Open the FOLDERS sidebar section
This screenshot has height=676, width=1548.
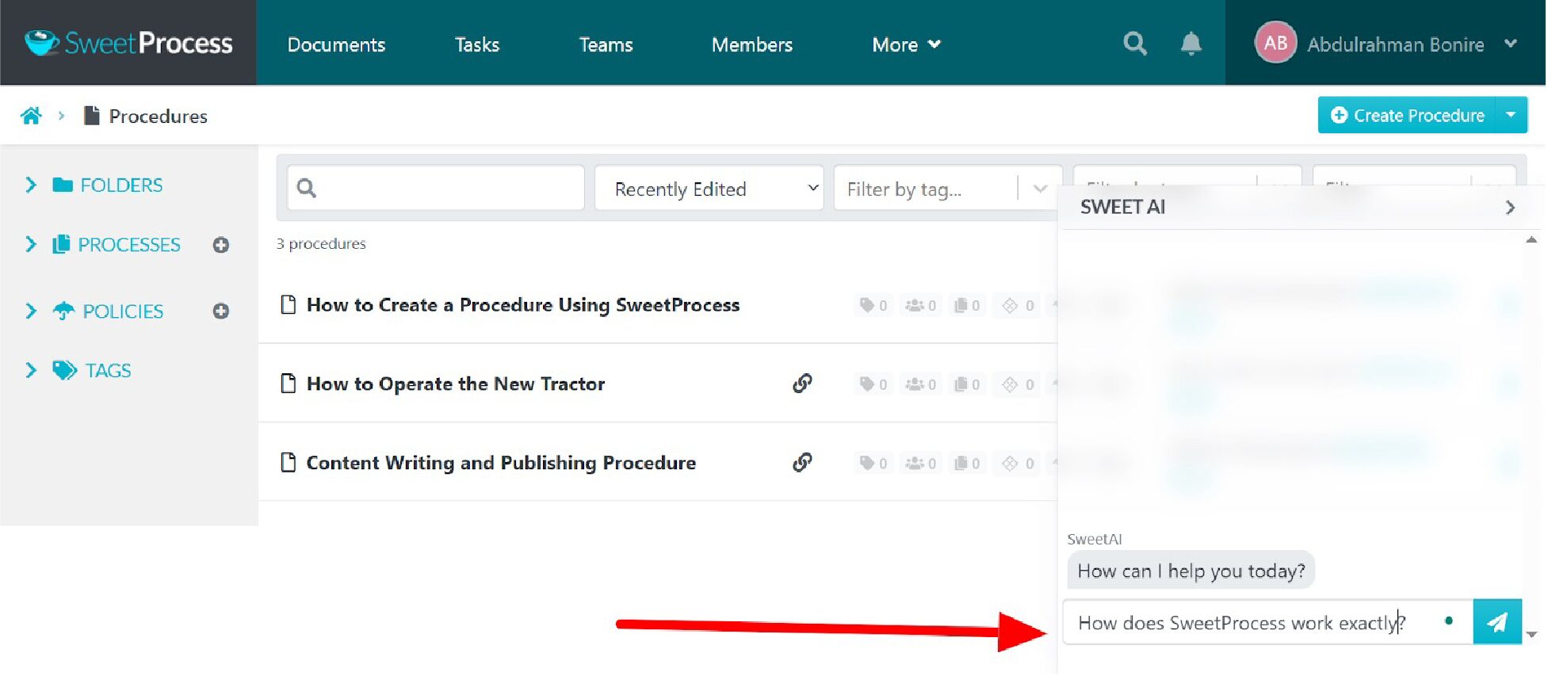pos(121,185)
